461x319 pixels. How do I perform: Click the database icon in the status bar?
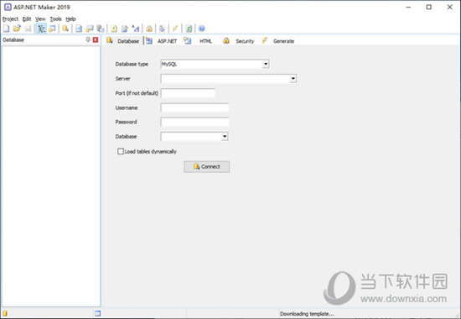point(5,313)
